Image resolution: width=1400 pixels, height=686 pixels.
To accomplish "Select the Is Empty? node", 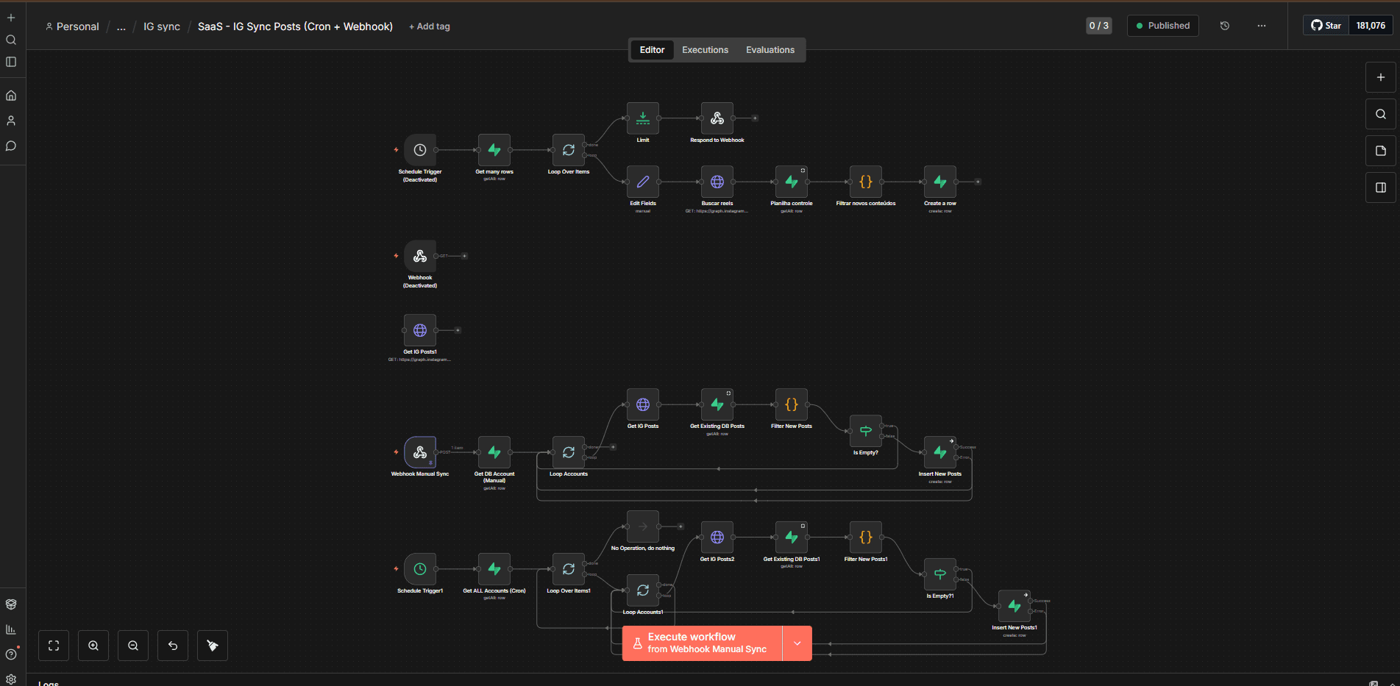I will [x=865, y=432].
